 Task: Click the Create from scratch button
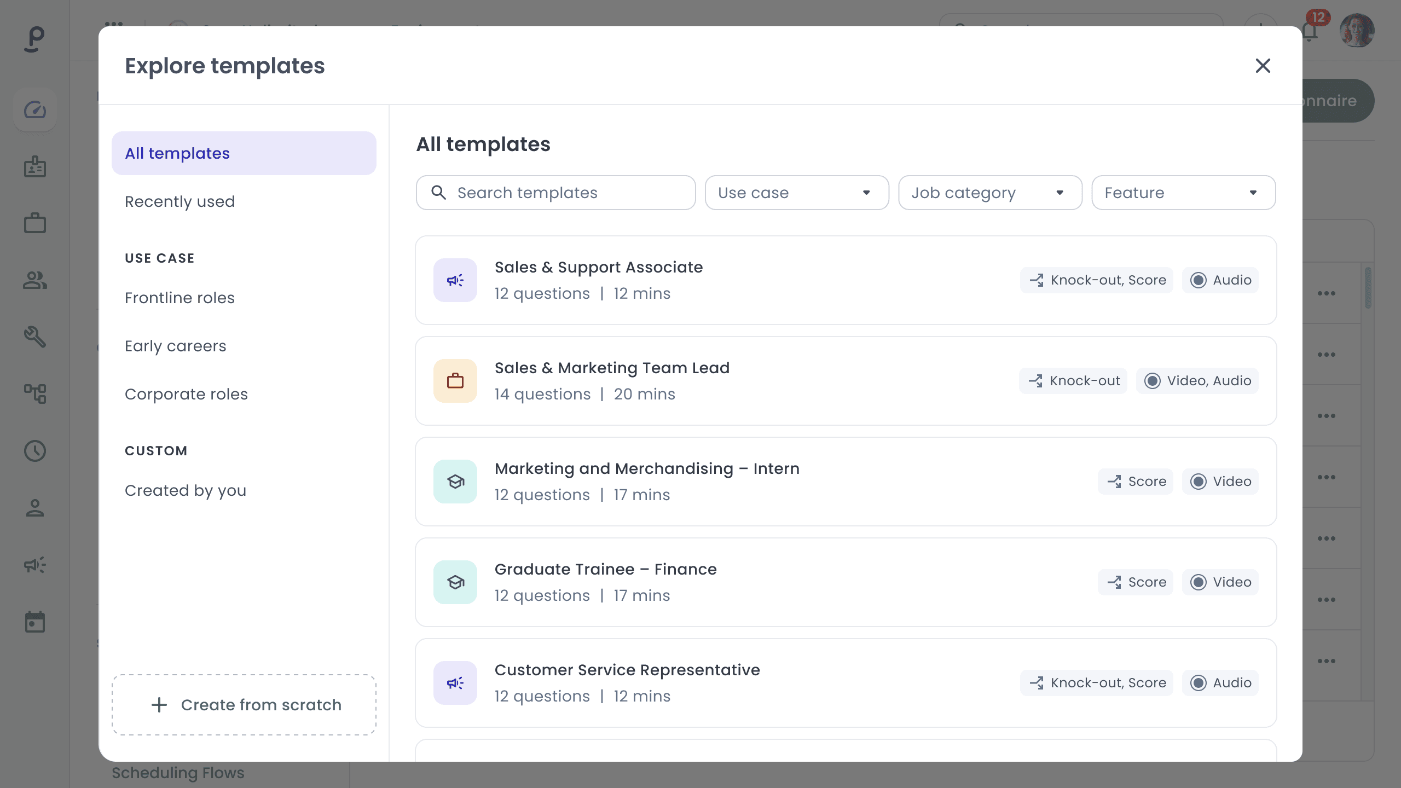(x=244, y=705)
